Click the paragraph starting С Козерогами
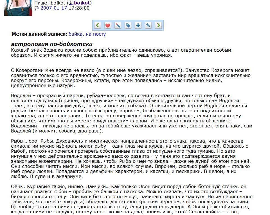 (x=131, y=78)
